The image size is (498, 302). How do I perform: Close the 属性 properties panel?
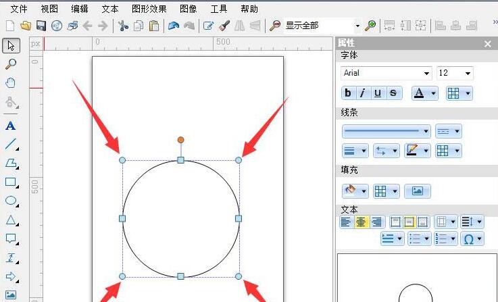tap(488, 43)
